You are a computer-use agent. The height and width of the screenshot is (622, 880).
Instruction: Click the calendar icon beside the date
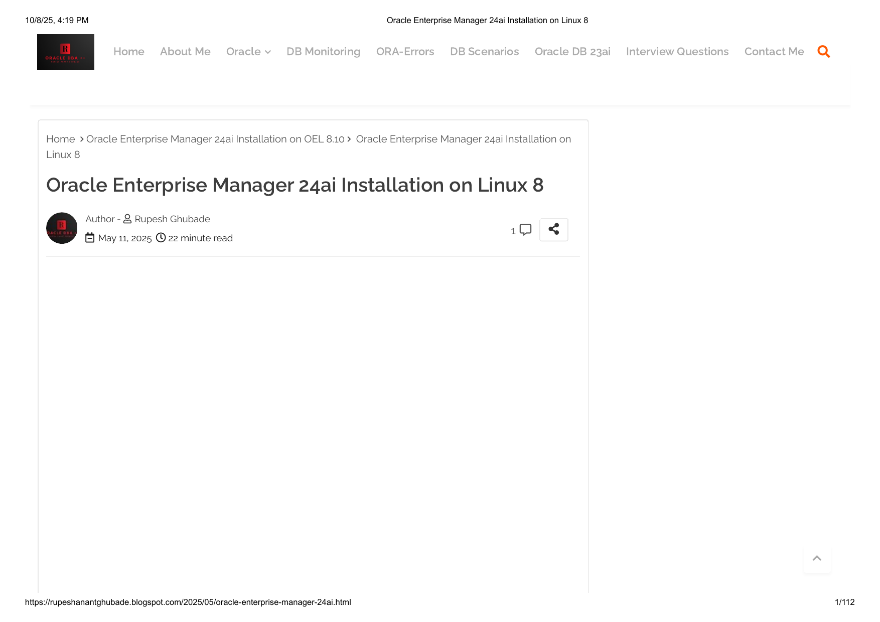pos(90,238)
